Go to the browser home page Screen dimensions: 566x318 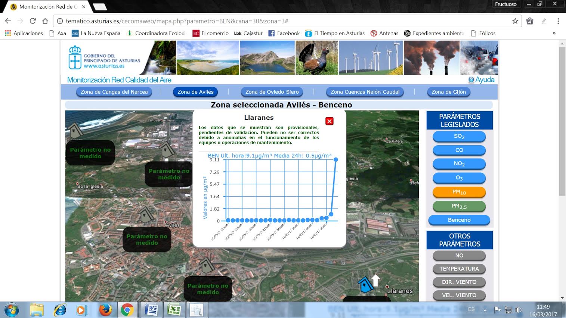pos(45,21)
